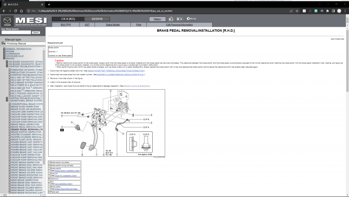Click the Key Word Search input field
Screen dimensions: 349x197
click(x=16, y=33)
